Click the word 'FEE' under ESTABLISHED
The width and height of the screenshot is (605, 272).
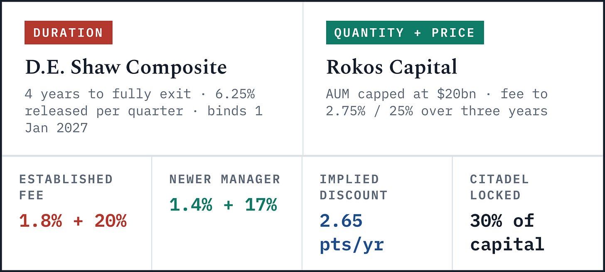(32, 195)
